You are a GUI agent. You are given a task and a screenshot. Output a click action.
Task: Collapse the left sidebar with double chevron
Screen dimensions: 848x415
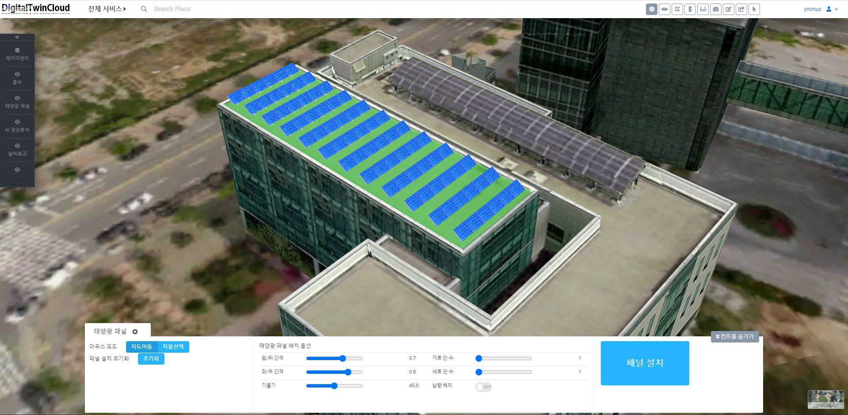pos(17,37)
